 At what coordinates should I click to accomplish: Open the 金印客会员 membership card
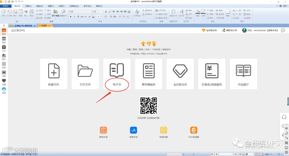point(180,74)
